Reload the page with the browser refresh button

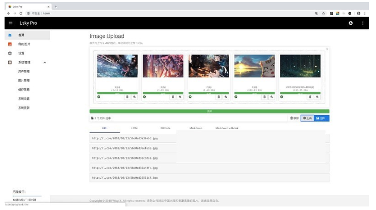[x=20, y=13]
